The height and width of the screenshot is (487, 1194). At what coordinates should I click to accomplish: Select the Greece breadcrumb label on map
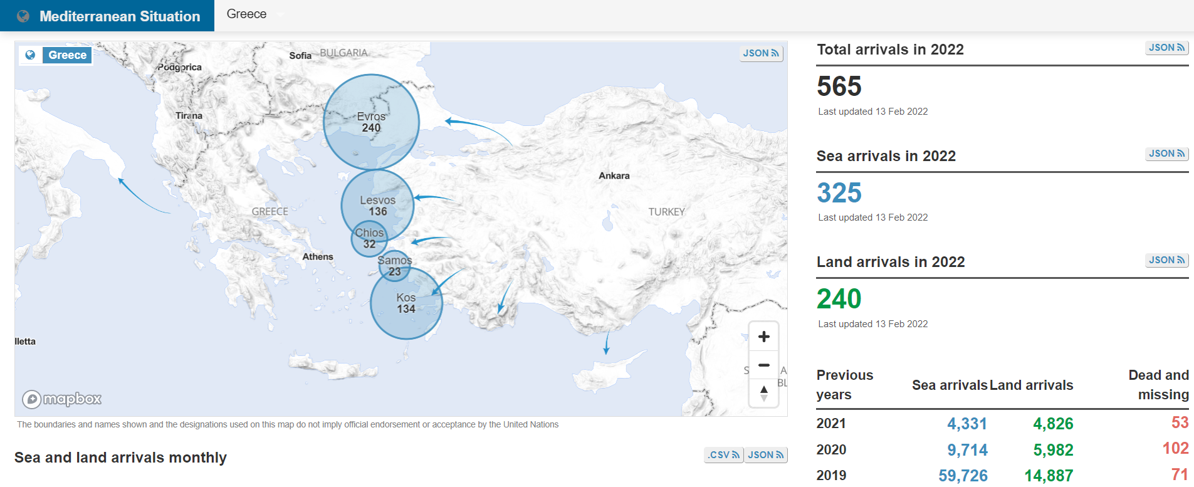click(68, 55)
